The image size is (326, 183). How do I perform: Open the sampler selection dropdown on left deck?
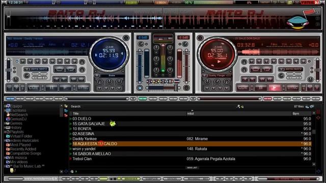[26, 69]
